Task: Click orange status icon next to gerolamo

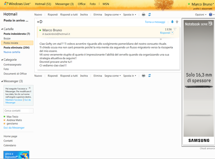Action: coord(4,124)
